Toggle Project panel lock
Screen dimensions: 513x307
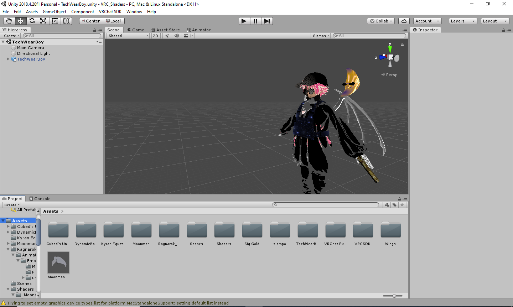[x=400, y=199]
